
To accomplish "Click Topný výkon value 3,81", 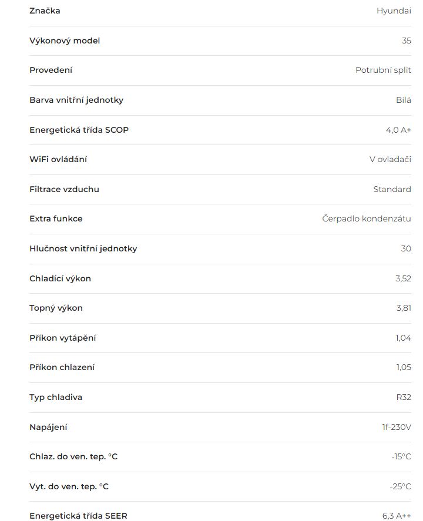I will point(404,308).
